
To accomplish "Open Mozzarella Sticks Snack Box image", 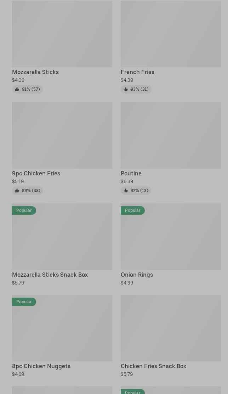I will tap(62, 241).
